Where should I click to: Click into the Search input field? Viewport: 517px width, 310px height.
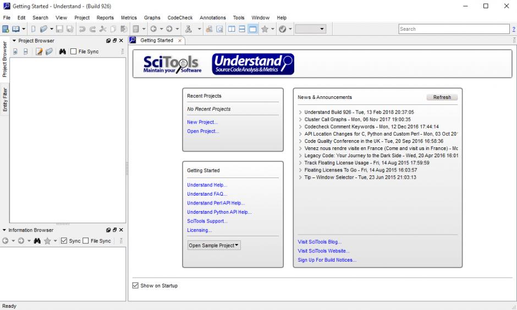pyautogui.click(x=453, y=29)
